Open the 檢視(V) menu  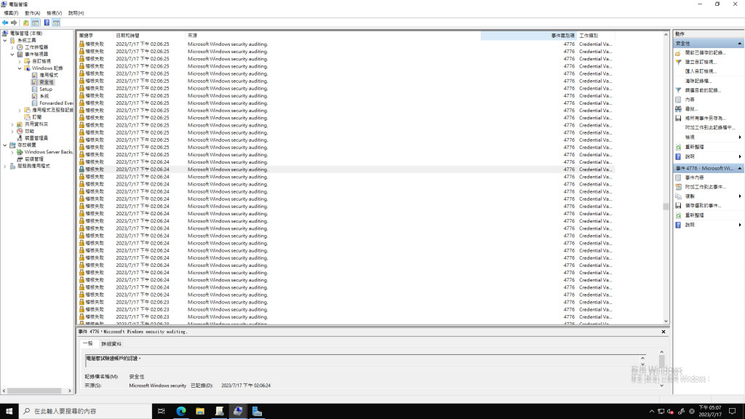[54, 13]
